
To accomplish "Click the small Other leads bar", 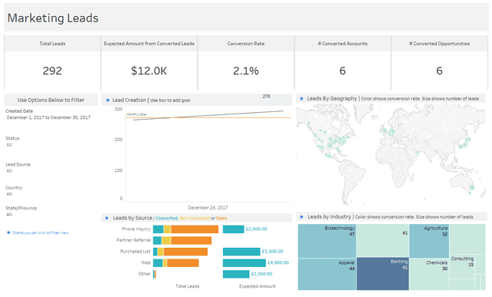I will (155, 274).
